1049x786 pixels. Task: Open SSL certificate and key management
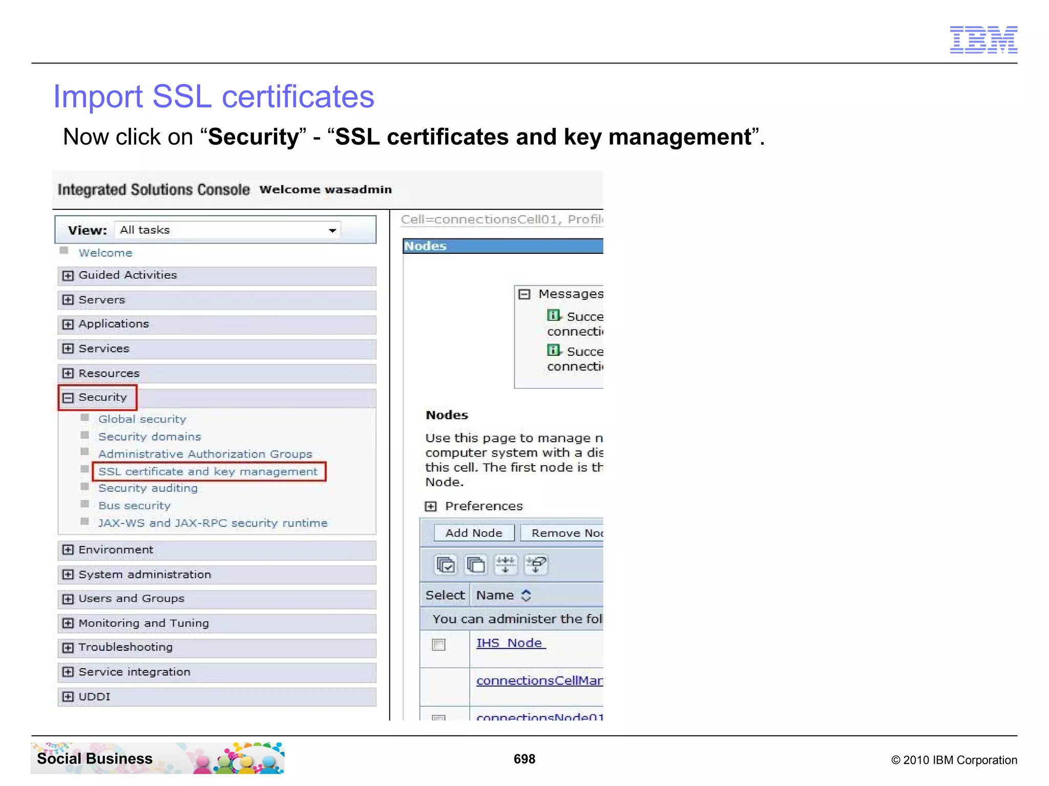208,471
